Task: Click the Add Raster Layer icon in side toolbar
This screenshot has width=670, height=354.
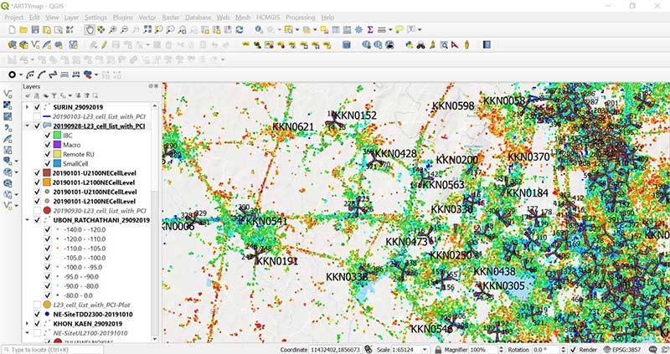Action: pyautogui.click(x=8, y=105)
